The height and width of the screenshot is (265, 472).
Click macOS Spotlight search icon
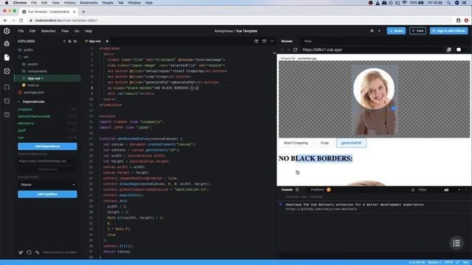tap(448, 3)
